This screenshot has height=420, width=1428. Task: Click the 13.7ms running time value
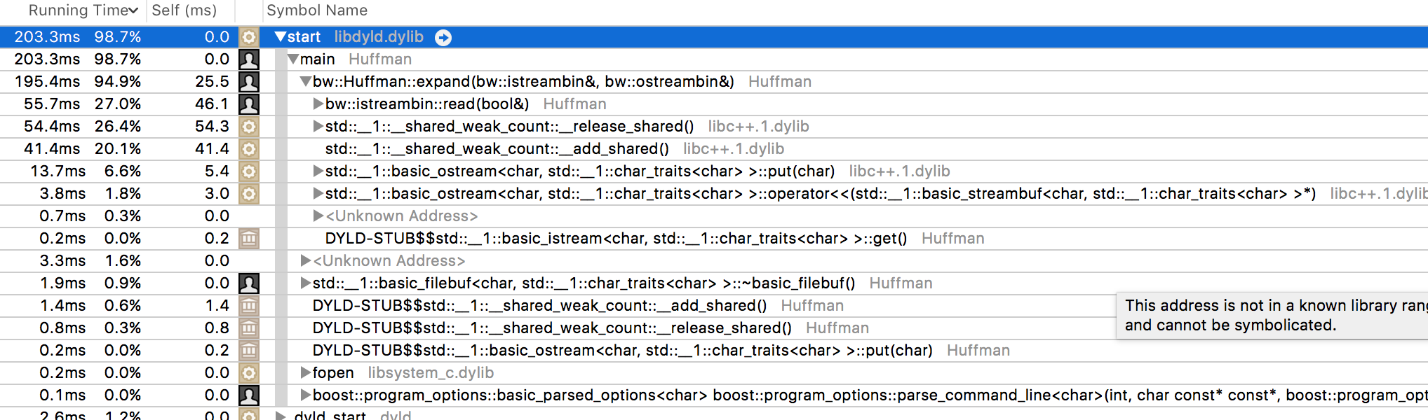coord(58,171)
